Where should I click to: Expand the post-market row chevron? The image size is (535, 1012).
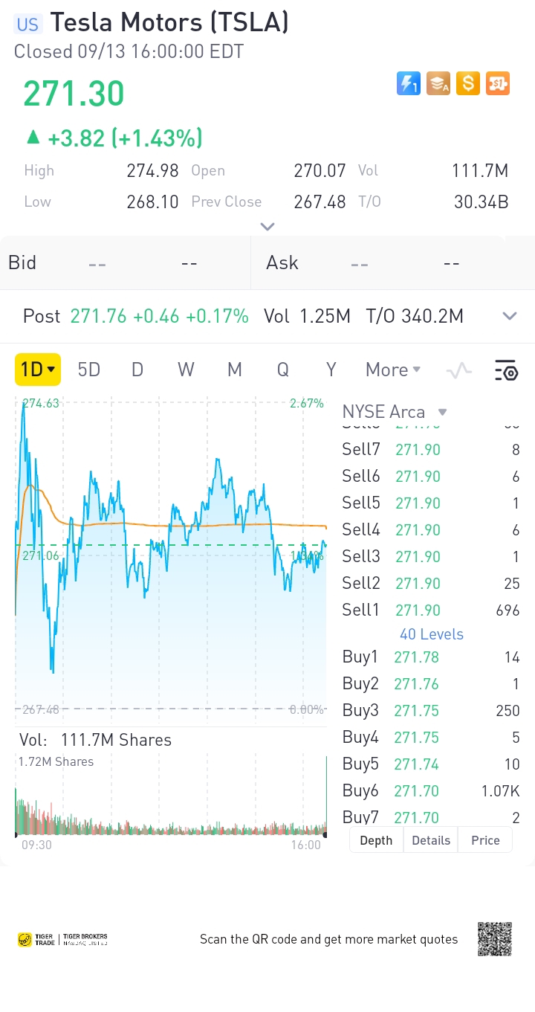click(509, 316)
